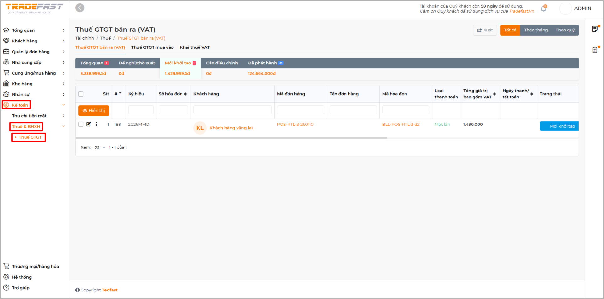Click the KL customer avatar
604x299 pixels.
200,128
